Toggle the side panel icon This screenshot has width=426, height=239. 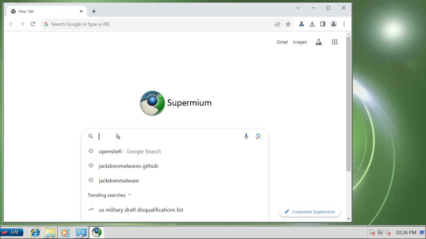(323, 24)
